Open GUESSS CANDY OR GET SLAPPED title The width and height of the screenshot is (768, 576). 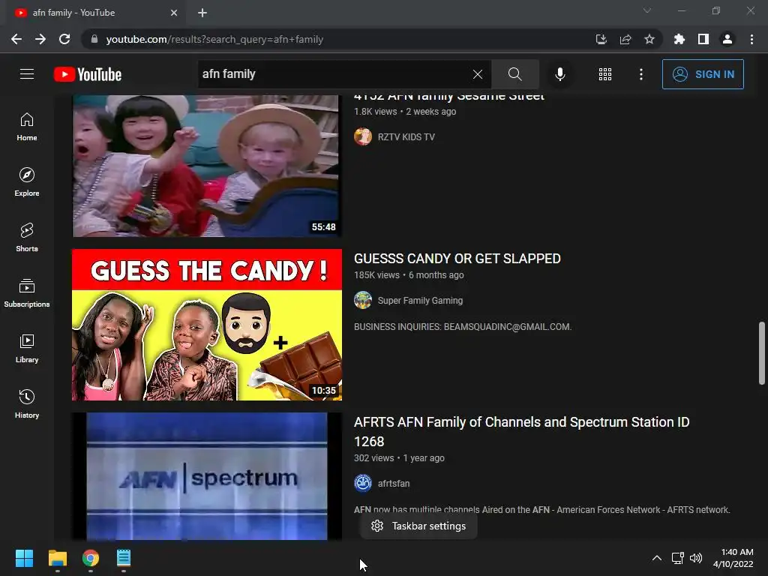(x=457, y=259)
